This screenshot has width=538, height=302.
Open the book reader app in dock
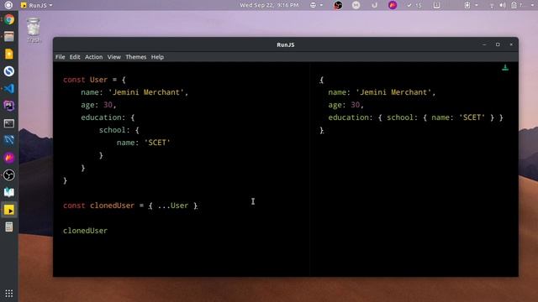[9, 192]
